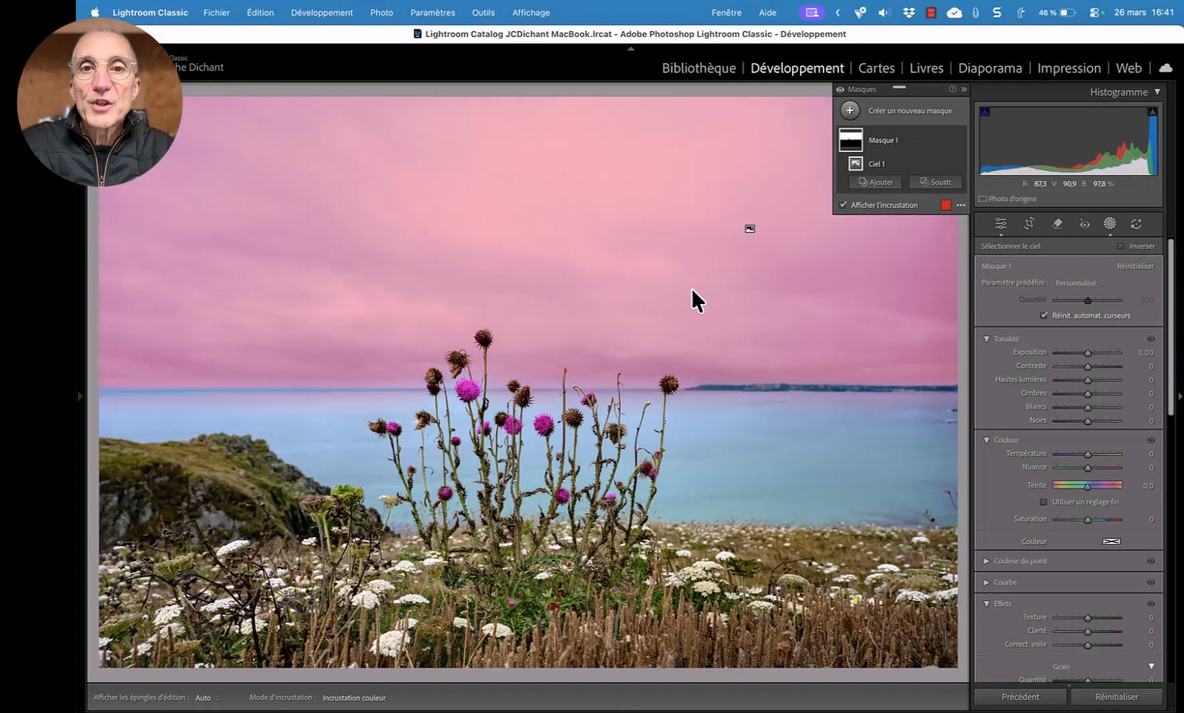Screen dimensions: 1184x713
Task: Toggle Réinit. automat. curseurs checkbox
Action: tap(1044, 315)
